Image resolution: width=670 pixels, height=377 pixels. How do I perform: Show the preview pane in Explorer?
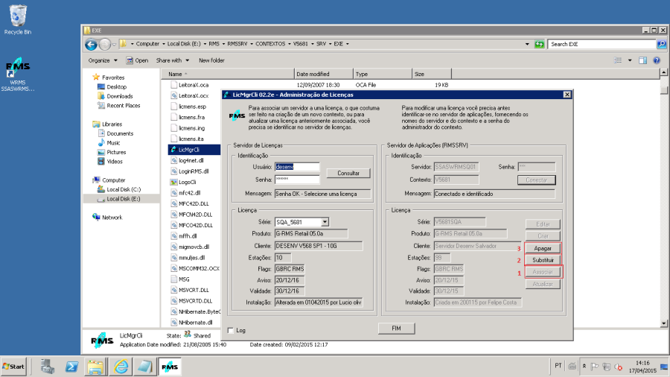pyautogui.click(x=642, y=60)
